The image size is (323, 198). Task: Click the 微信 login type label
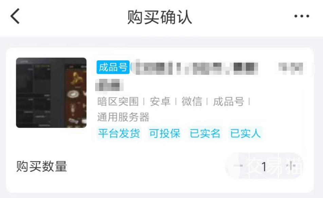click(192, 101)
